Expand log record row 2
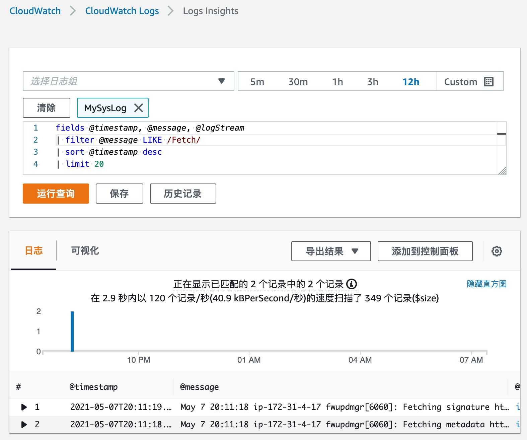The width and height of the screenshot is (527, 440). [24, 425]
